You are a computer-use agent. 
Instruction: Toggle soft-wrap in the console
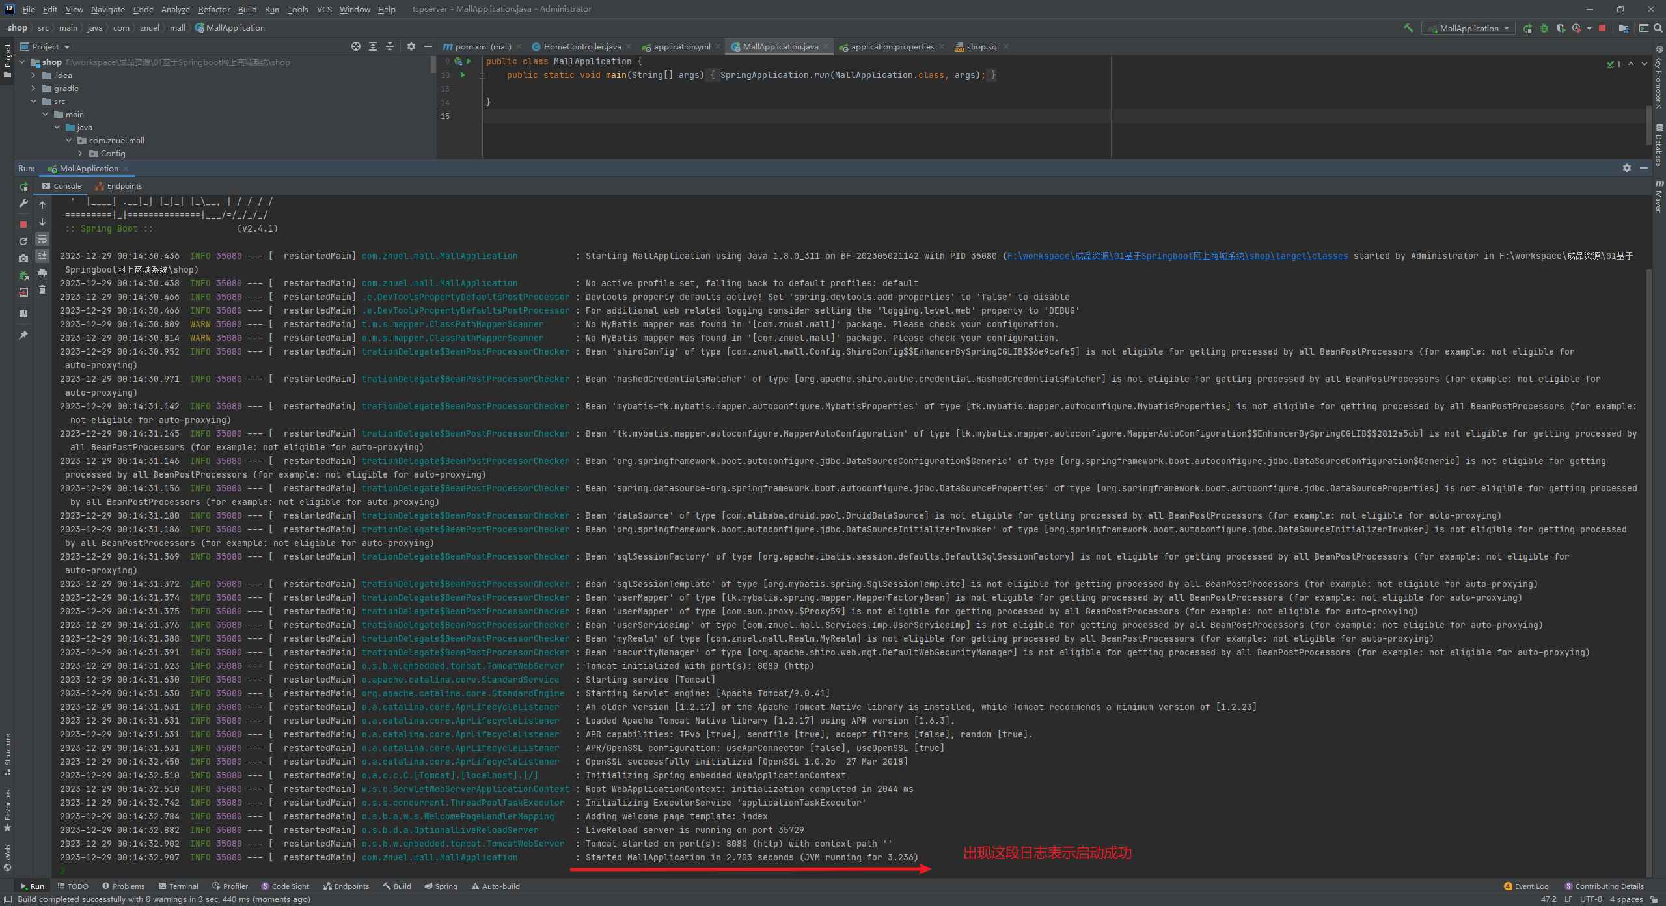click(x=42, y=239)
